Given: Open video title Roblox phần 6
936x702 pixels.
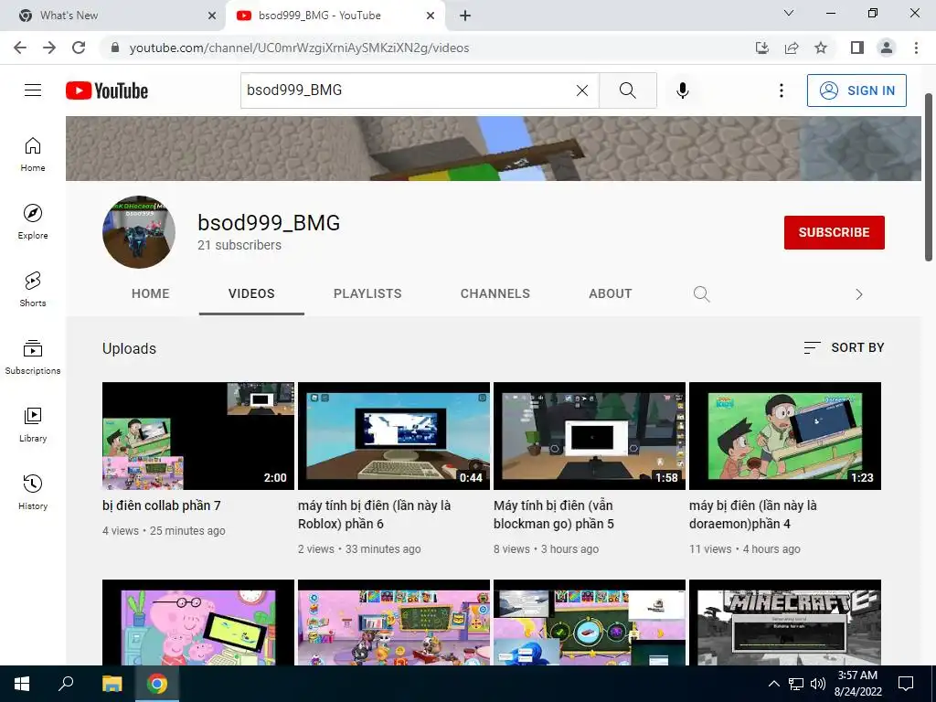Looking at the screenshot, I should tap(374, 515).
